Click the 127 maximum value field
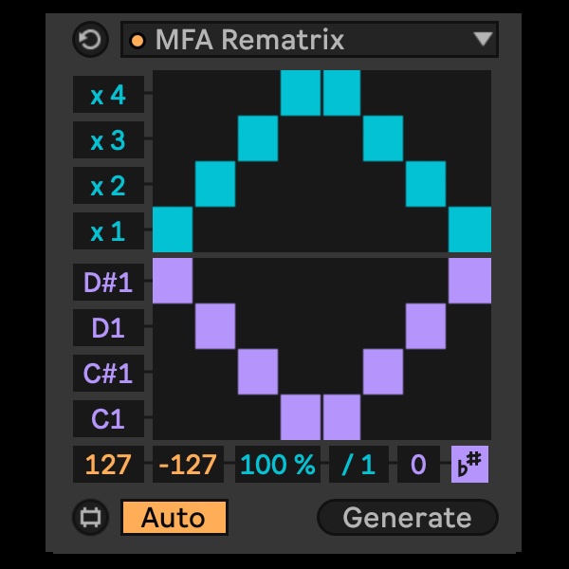 click(108, 465)
